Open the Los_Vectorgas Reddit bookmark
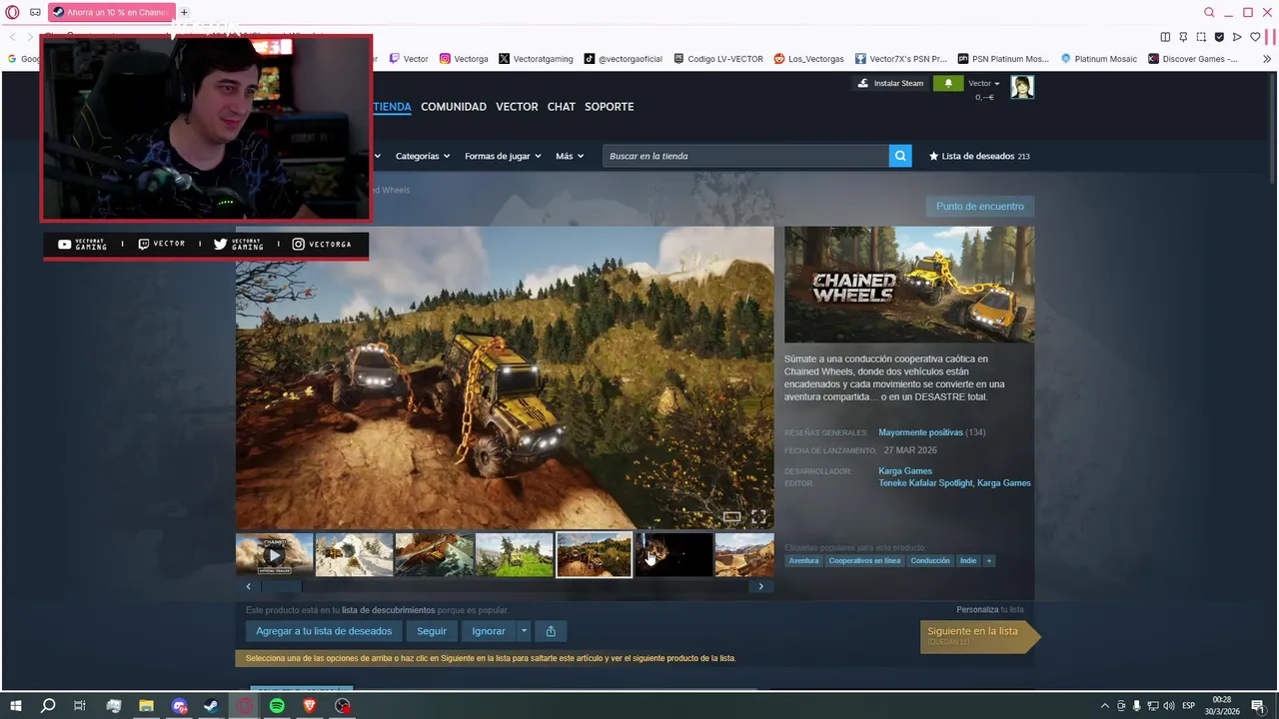The width and height of the screenshot is (1279, 719). (808, 59)
